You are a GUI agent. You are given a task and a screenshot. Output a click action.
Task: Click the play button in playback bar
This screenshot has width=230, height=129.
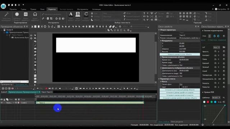coord(93,89)
